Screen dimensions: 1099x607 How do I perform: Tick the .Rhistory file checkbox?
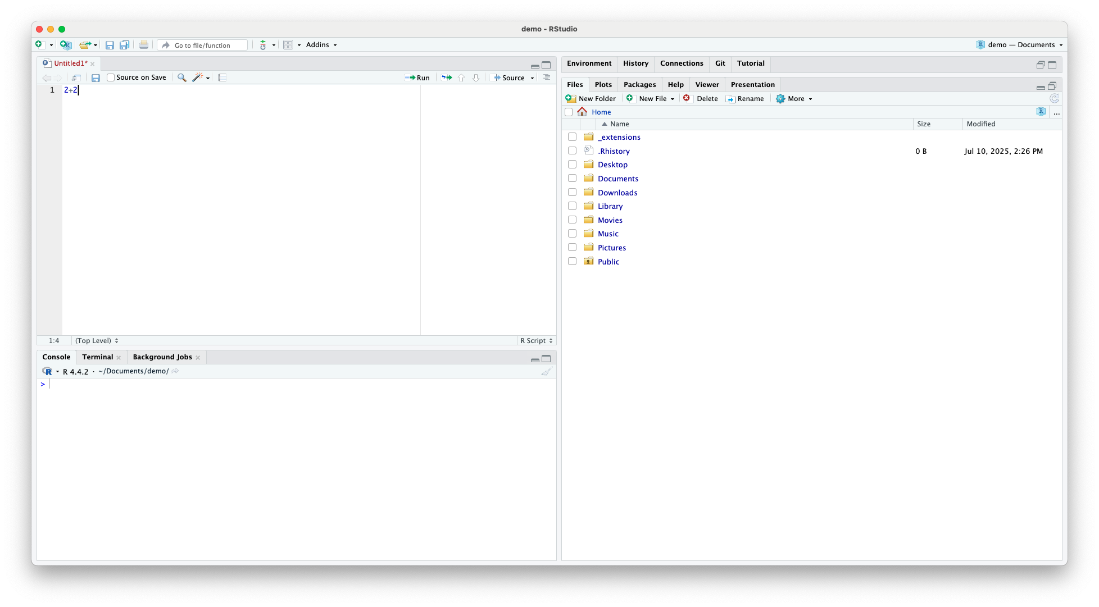572,151
